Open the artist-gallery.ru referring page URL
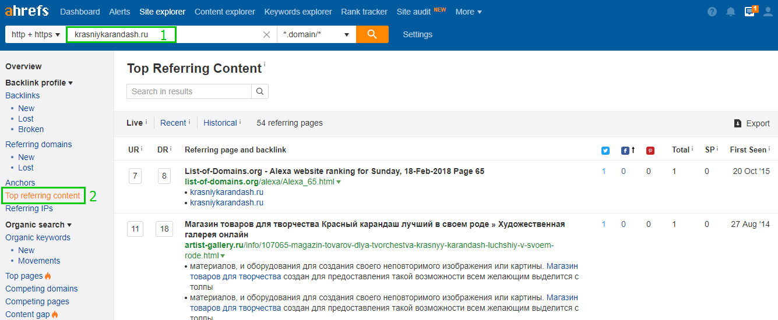 (369, 250)
